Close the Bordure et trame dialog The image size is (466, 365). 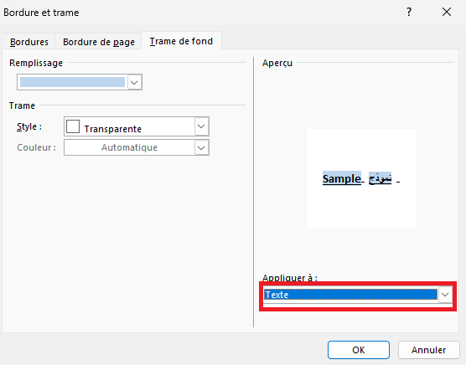[x=447, y=13]
